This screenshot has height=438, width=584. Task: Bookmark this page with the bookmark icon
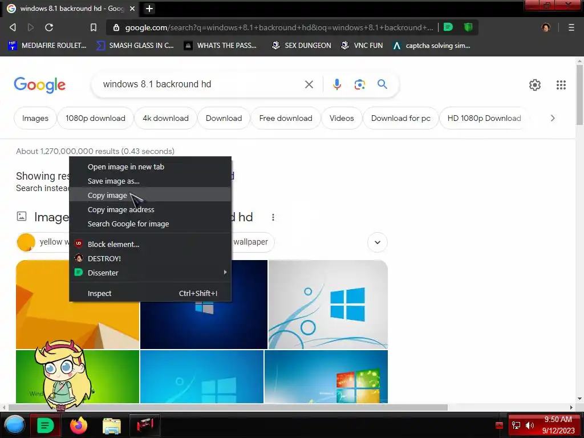pos(94,27)
